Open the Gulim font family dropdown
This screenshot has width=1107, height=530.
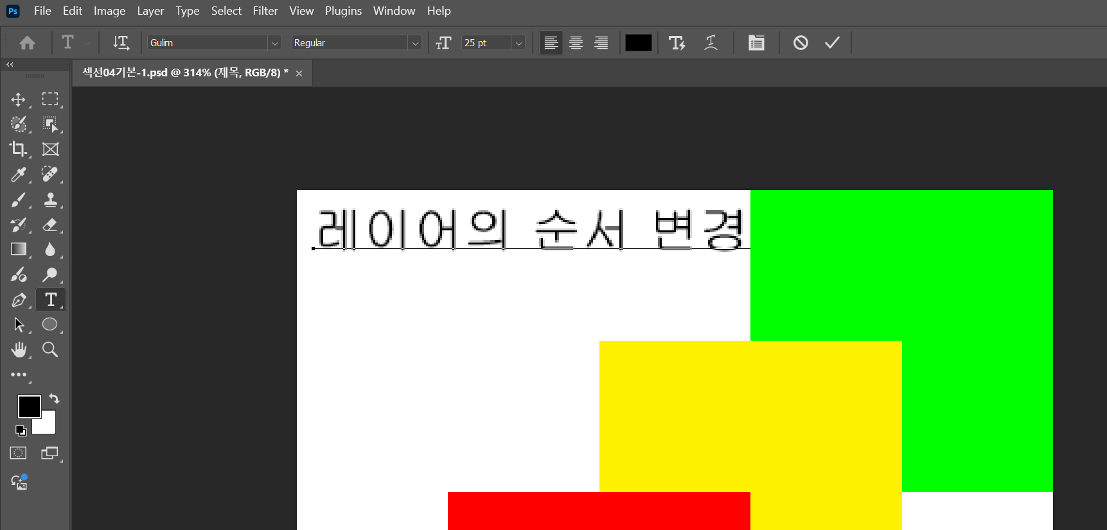(x=274, y=43)
